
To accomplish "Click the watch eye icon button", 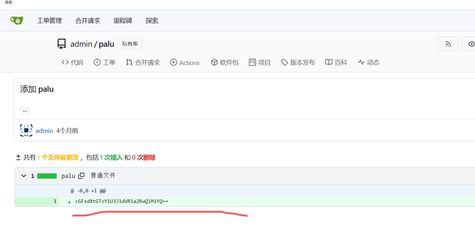I will point(470,44).
